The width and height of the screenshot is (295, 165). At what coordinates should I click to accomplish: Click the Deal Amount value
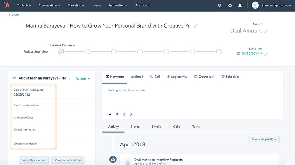[246, 31]
